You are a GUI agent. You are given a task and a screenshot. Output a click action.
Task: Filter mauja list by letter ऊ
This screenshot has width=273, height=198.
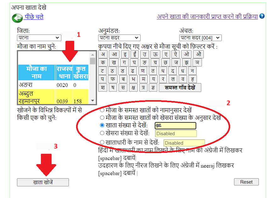click(155, 54)
